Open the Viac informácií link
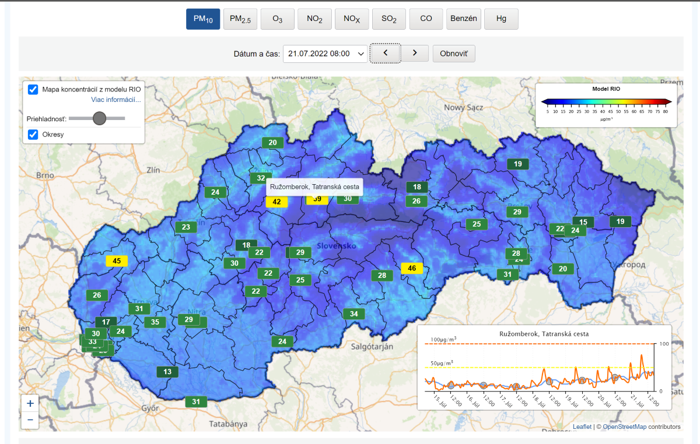The height and width of the screenshot is (444, 700). [116, 100]
